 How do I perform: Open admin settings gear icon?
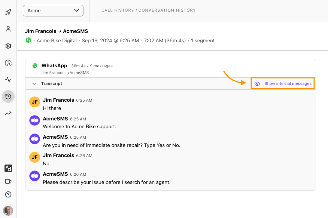click(x=8, y=46)
